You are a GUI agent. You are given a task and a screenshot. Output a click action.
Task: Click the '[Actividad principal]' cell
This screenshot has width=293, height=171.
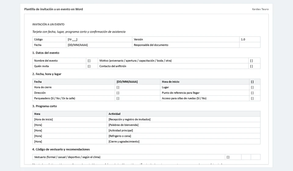pyautogui.click(x=183, y=130)
